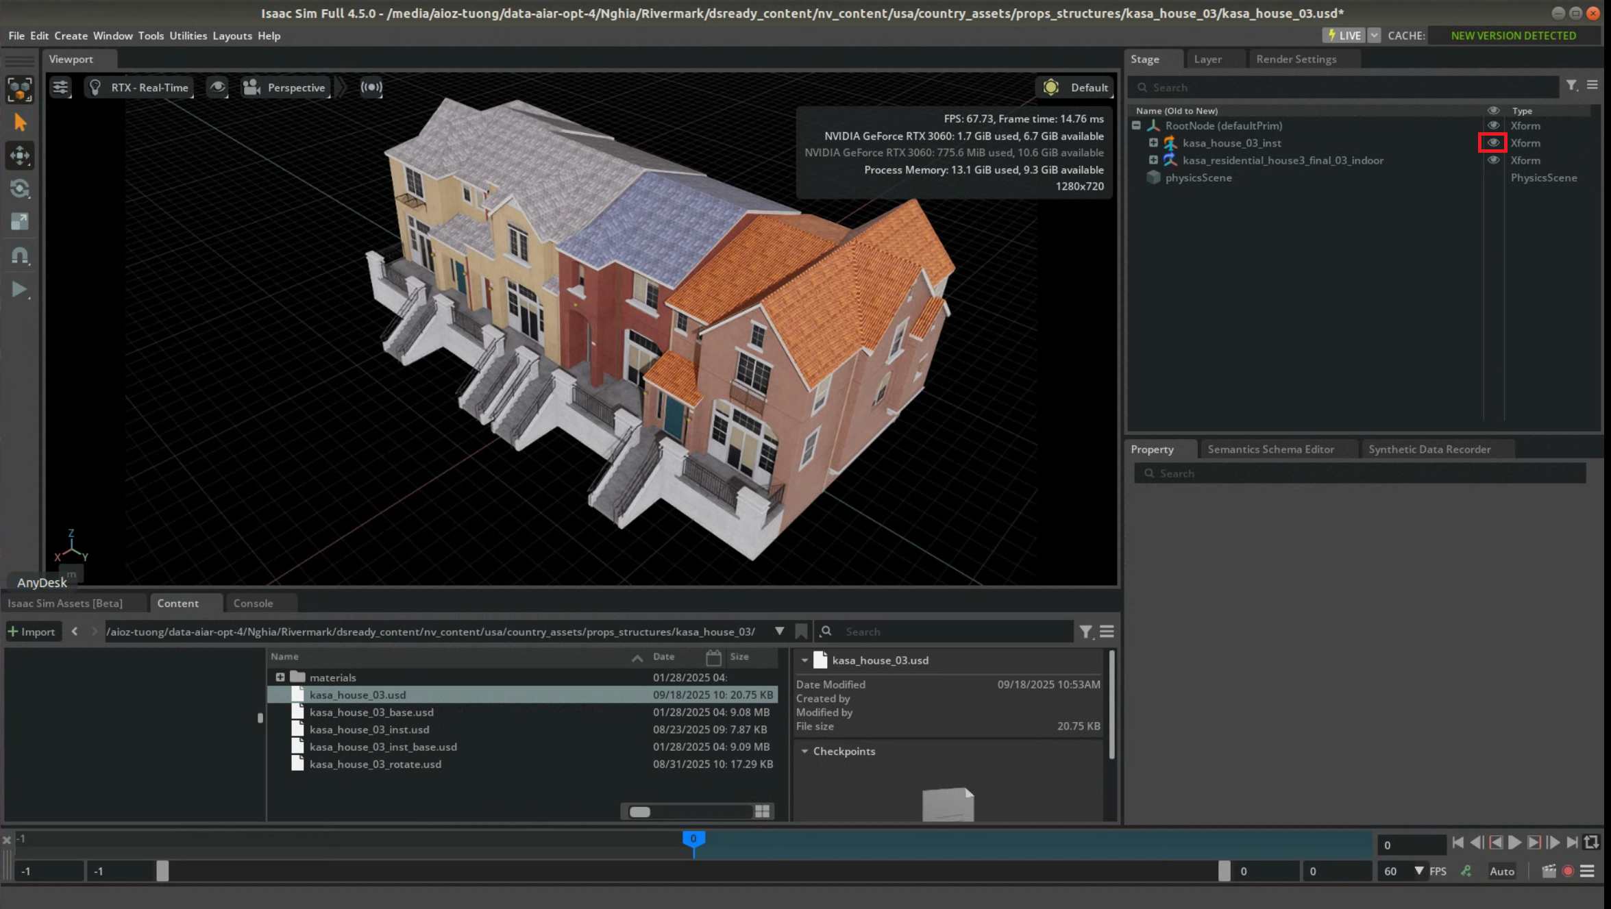
Task: Select physicsScene in the Stage tree
Action: (x=1198, y=177)
